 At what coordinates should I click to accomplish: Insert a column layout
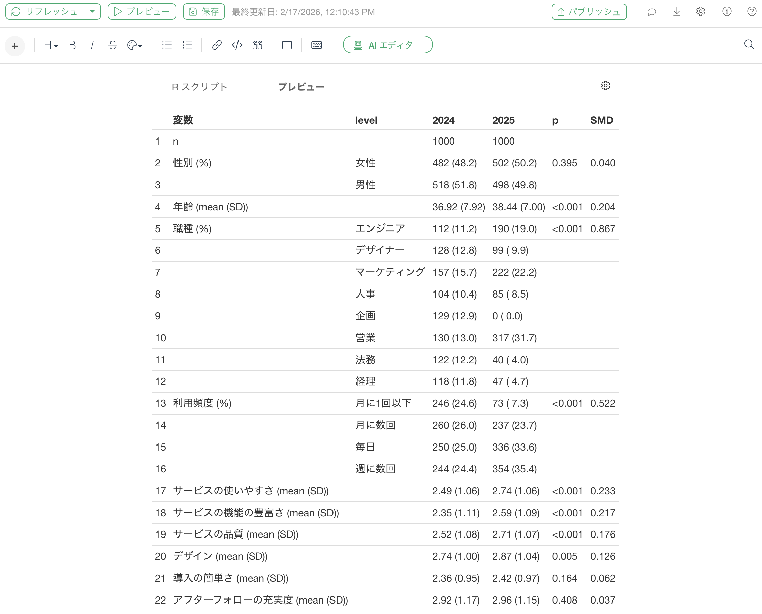287,45
